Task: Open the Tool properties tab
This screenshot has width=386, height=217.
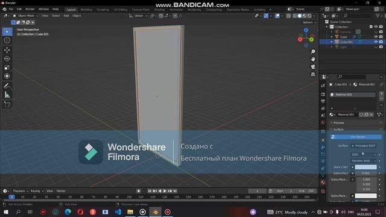Action: tap(323, 86)
